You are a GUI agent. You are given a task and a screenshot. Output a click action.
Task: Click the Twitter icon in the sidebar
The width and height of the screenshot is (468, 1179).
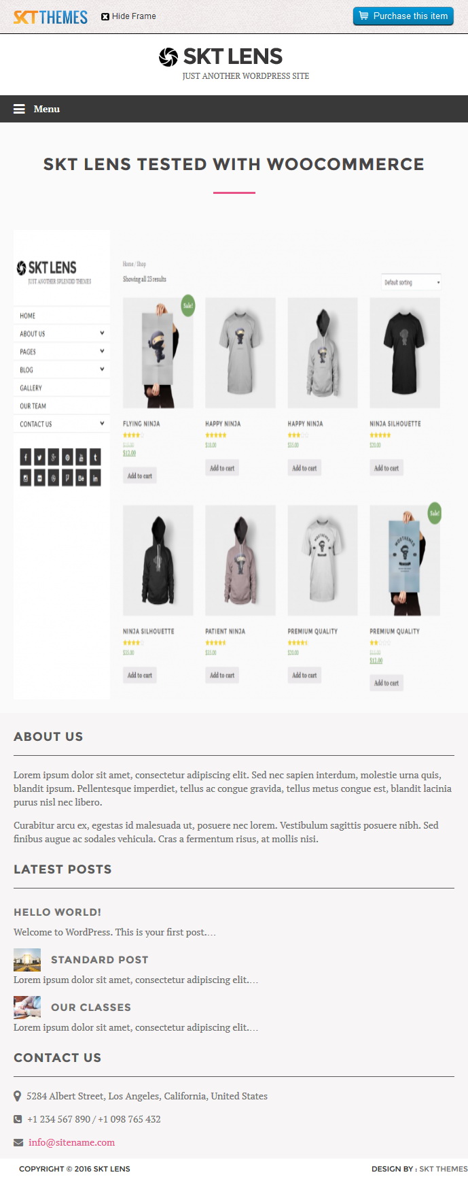(x=39, y=457)
